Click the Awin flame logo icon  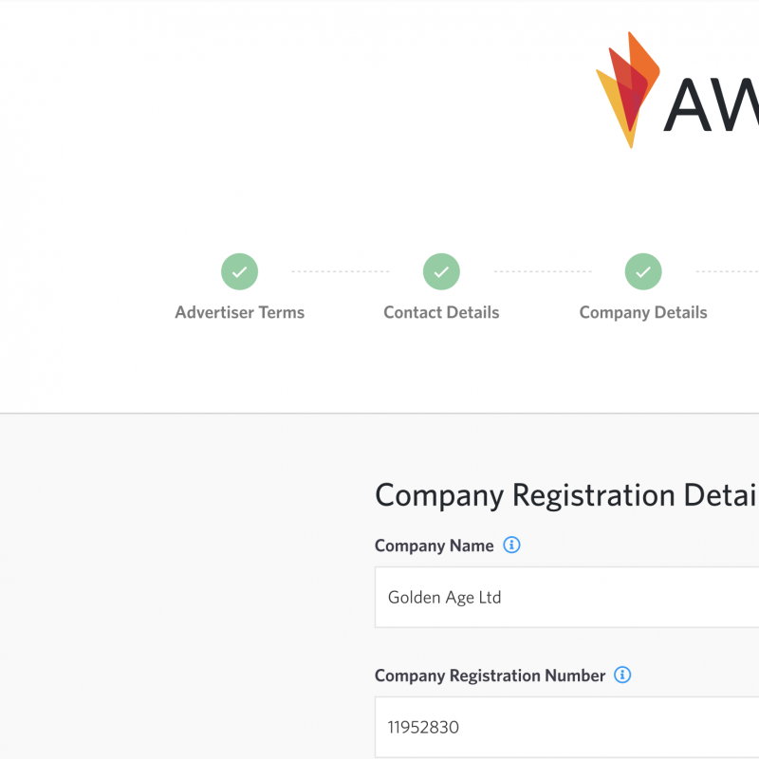click(x=627, y=88)
